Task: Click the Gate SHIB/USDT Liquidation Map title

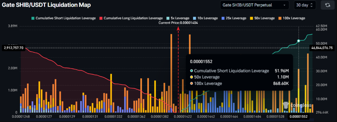Action: [46, 5]
